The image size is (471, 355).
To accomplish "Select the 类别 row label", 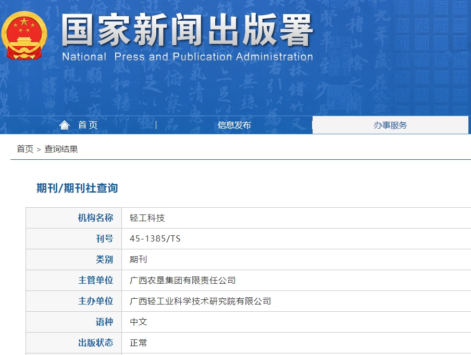I will (x=104, y=259).
